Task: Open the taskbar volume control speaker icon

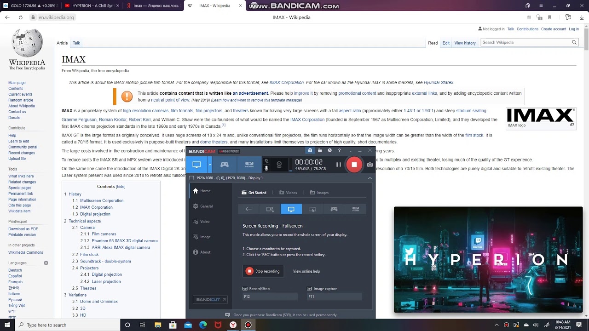Action: [x=536, y=325]
